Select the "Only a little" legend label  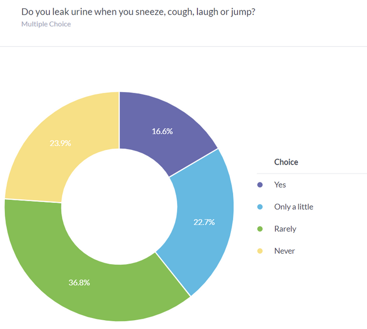293,207
